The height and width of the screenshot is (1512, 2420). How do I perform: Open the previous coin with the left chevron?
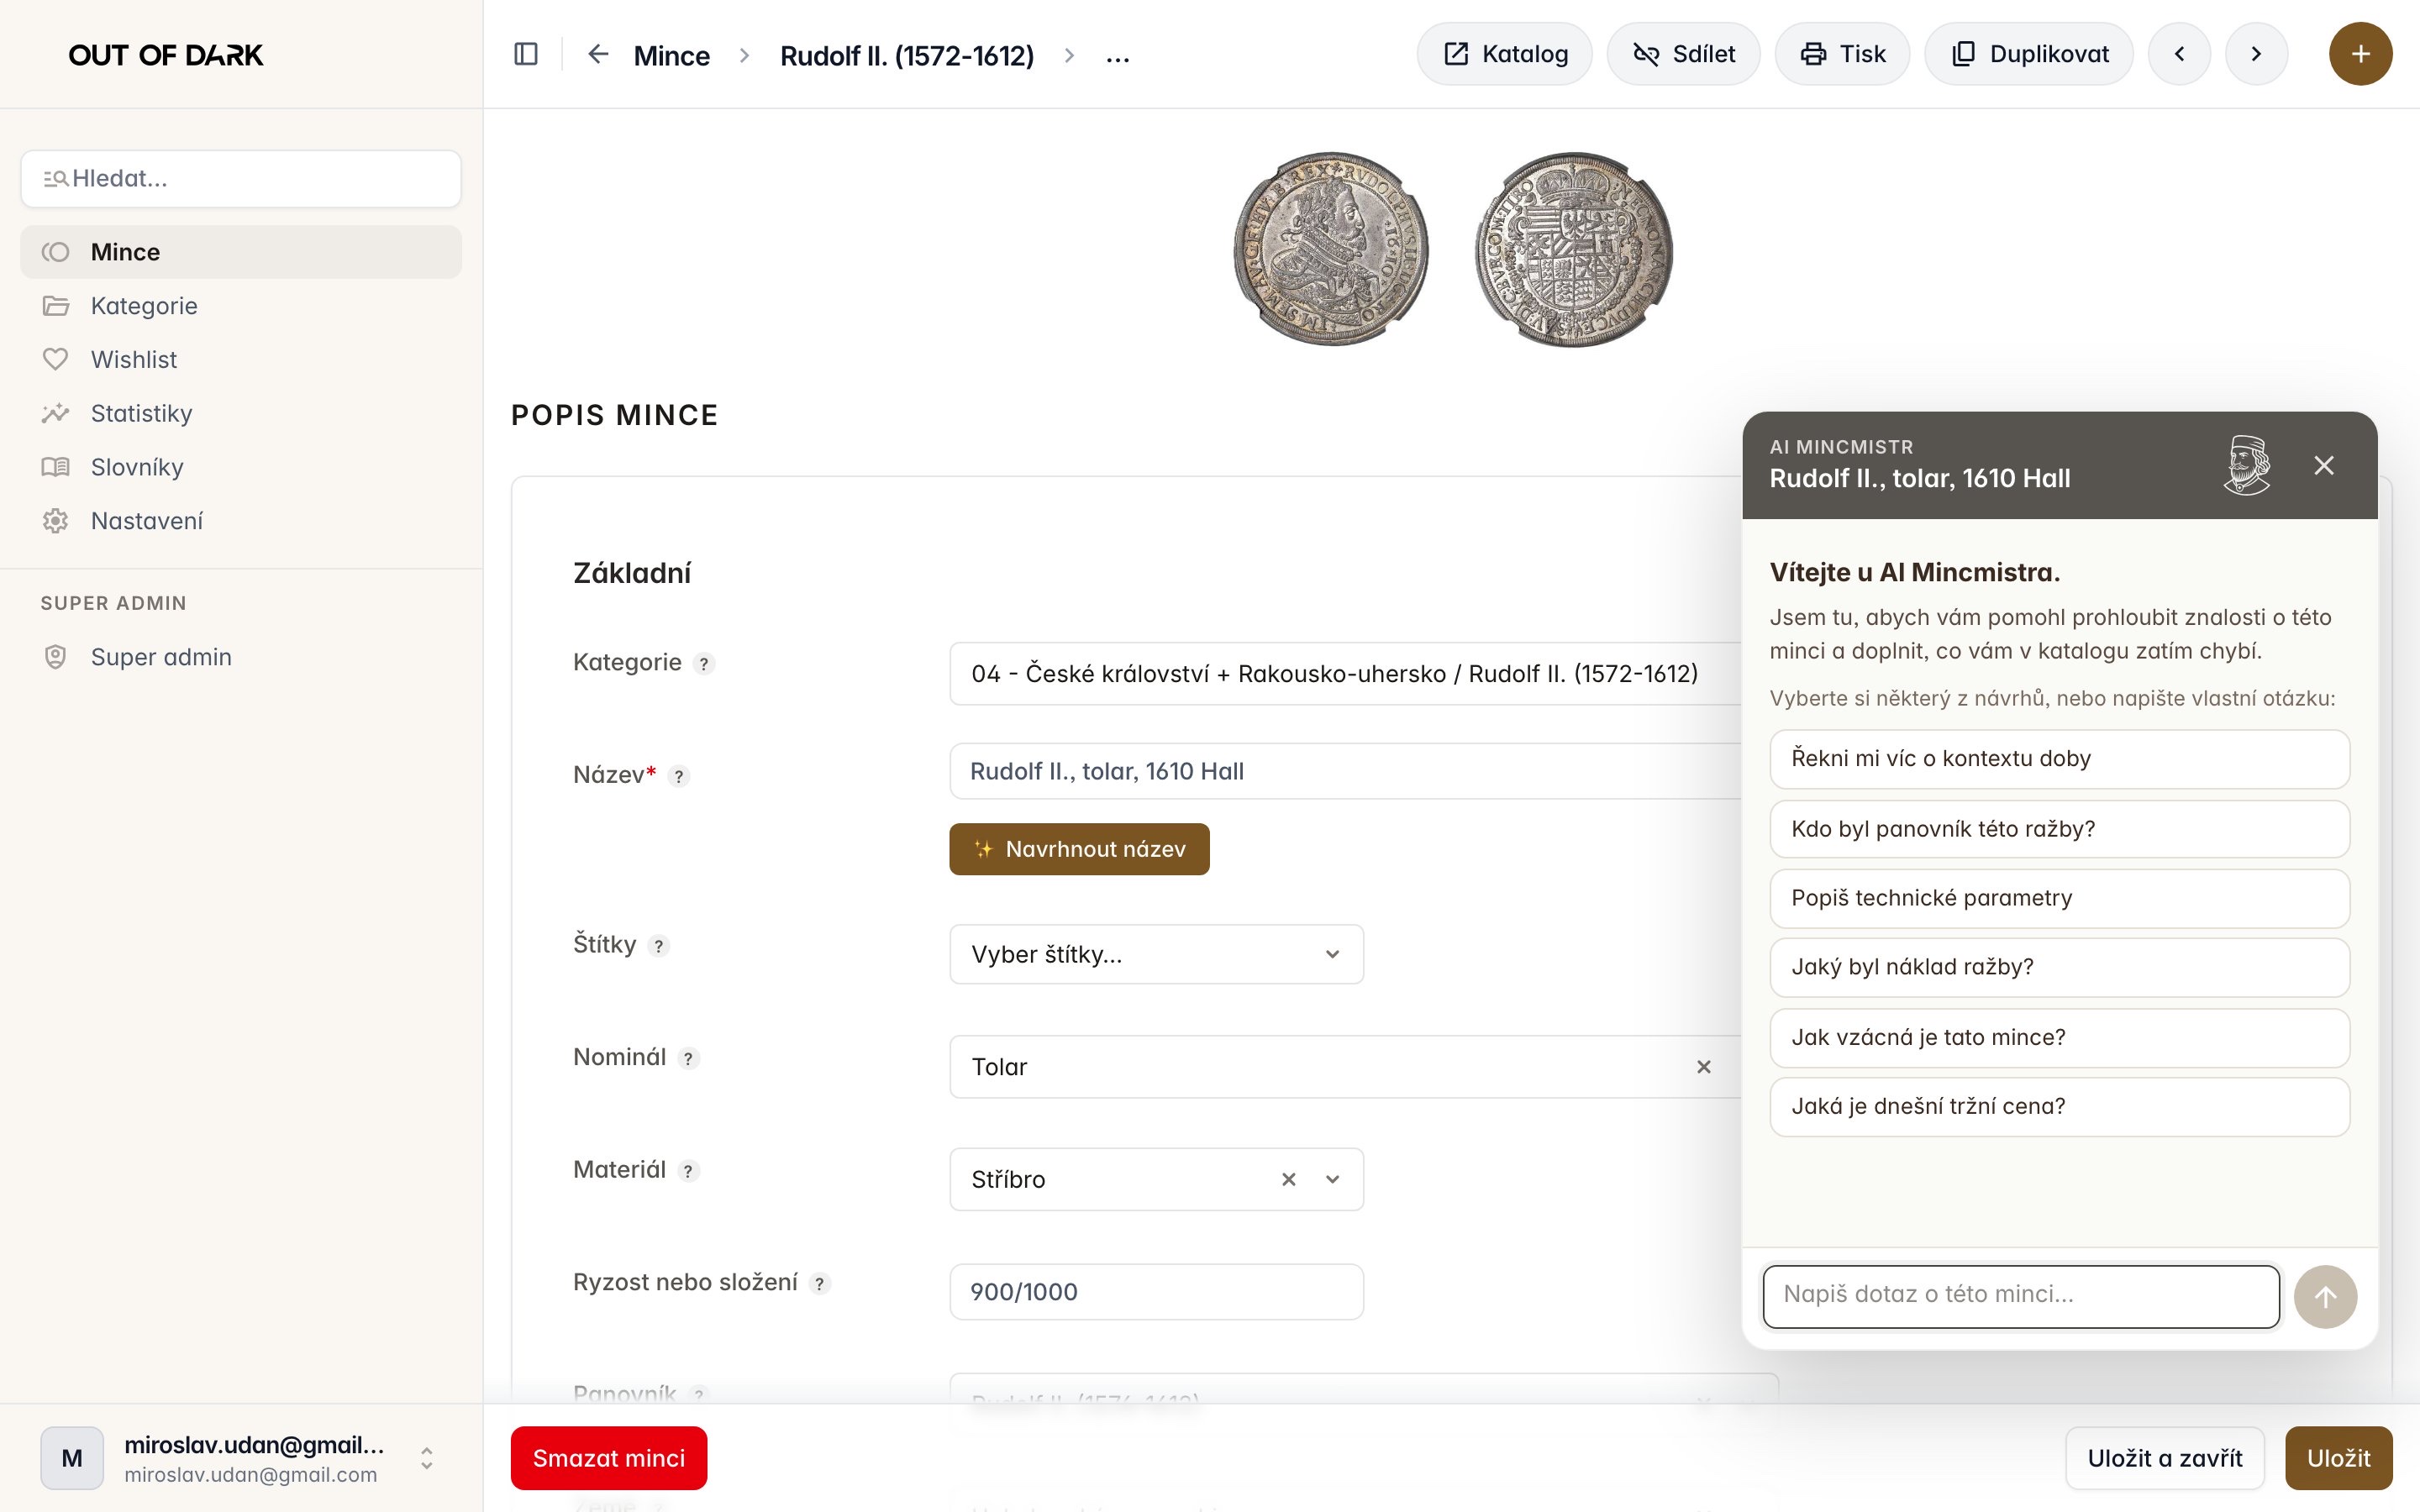point(2179,54)
